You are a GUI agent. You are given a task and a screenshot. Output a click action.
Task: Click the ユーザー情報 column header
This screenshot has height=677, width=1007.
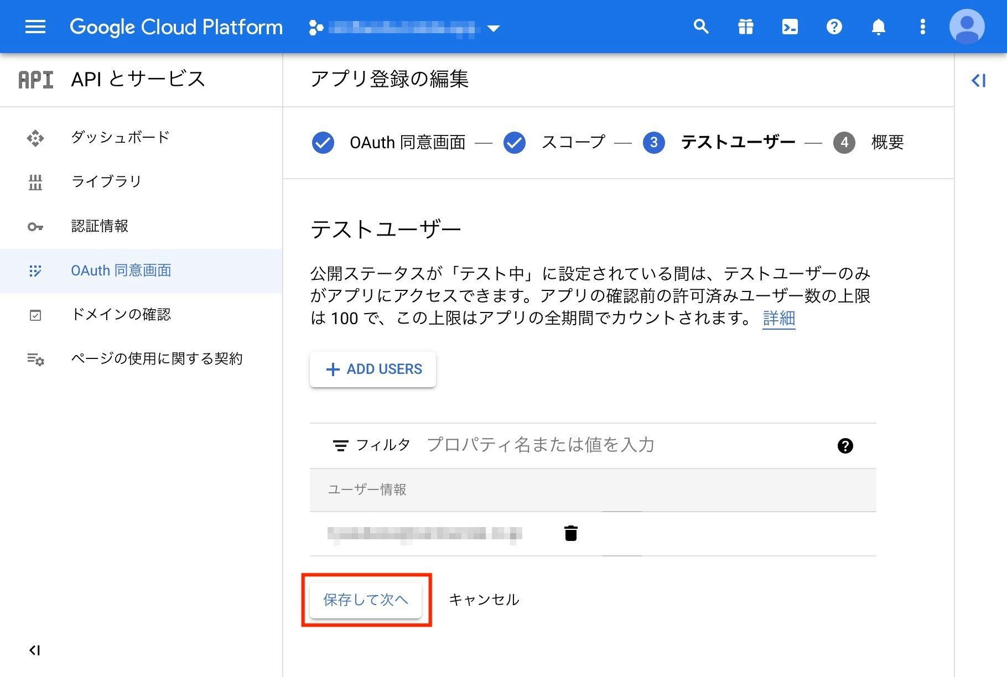(367, 489)
